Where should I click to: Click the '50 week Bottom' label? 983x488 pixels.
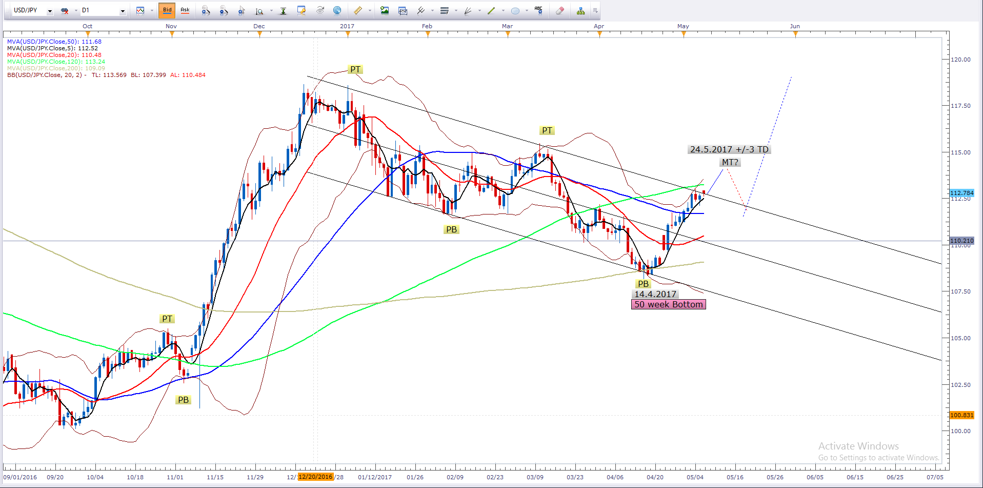click(x=668, y=304)
